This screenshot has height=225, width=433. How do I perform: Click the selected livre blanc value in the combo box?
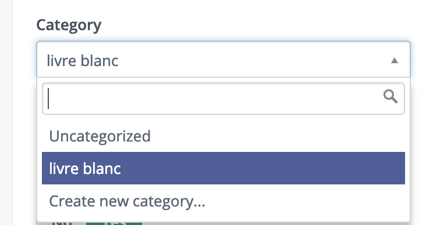pyautogui.click(x=83, y=61)
